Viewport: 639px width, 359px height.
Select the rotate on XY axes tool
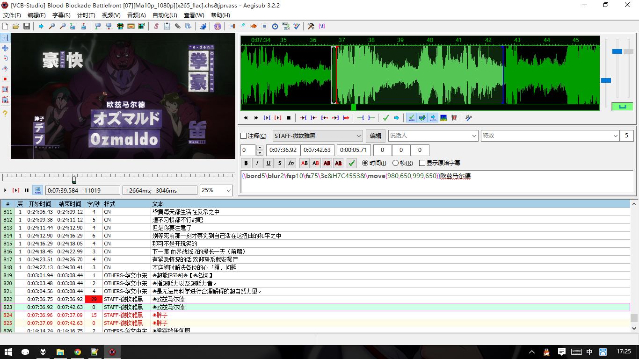[x=5, y=69]
